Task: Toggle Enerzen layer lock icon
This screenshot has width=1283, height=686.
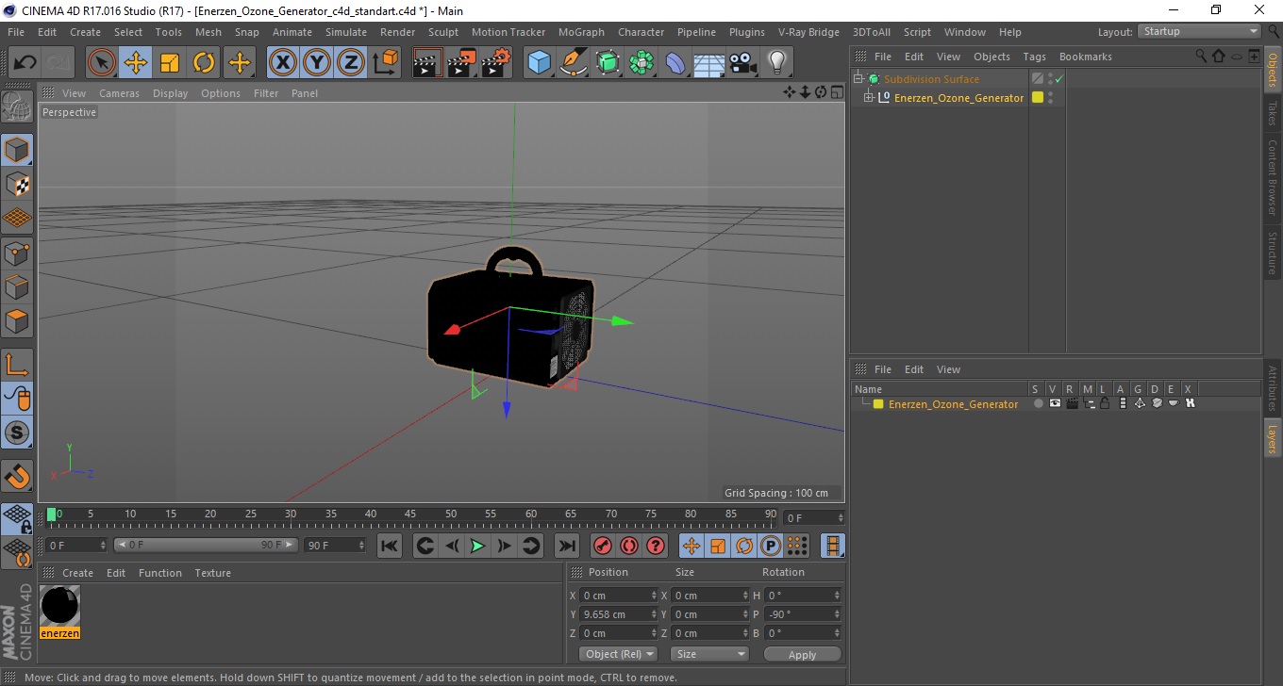Action: [x=1105, y=403]
